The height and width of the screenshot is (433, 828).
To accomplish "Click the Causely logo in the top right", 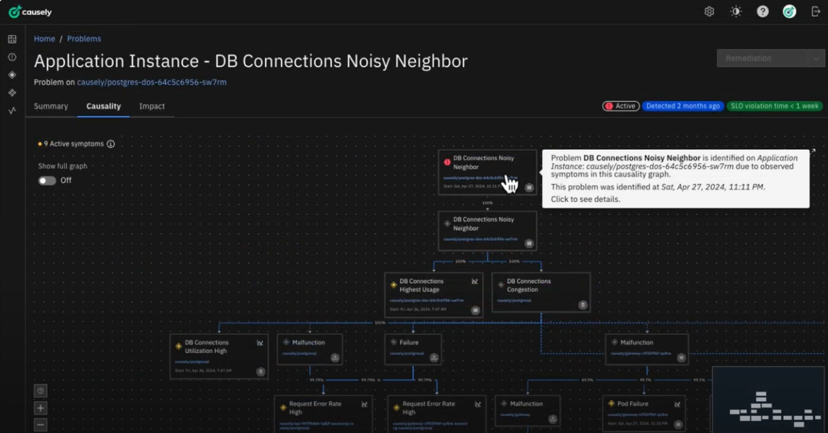I will click(788, 11).
